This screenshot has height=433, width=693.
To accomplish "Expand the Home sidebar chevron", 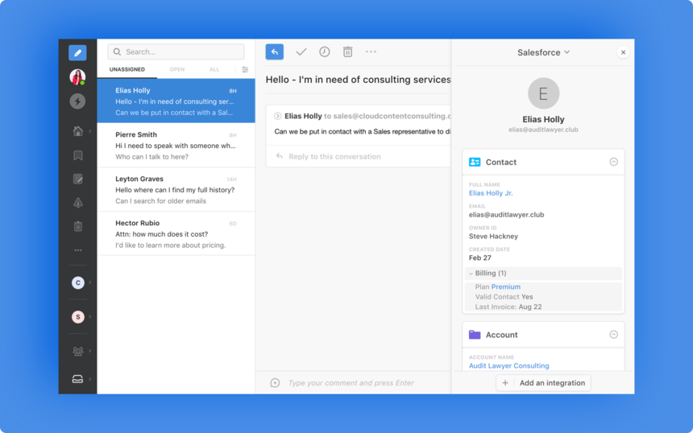I will pyautogui.click(x=90, y=131).
